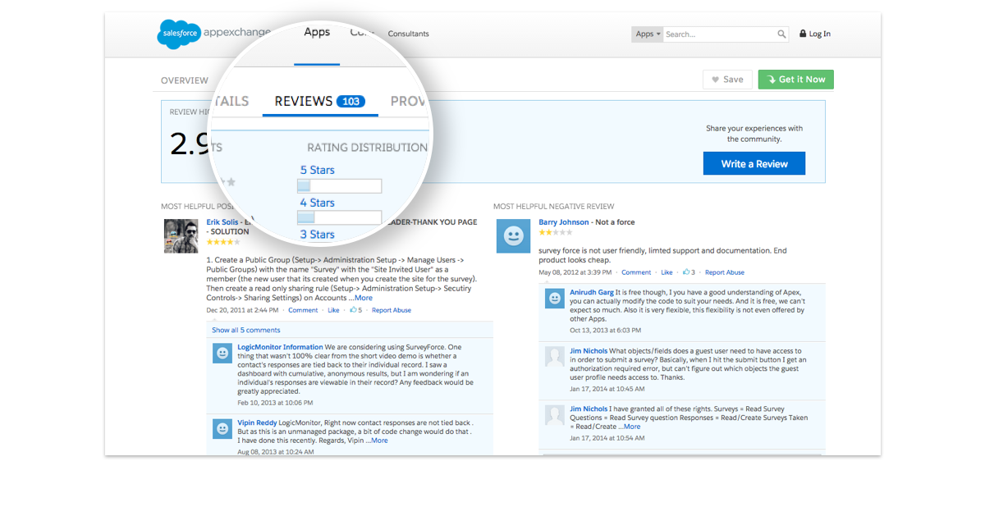Screen dimensions: 985x525
Task: Comment on Erik Solis's review
Action: [303, 310]
